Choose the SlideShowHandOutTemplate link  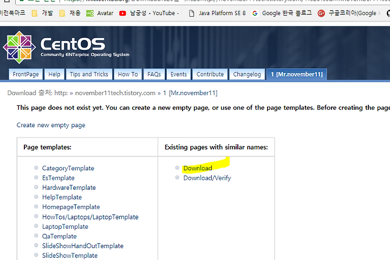point(83,246)
